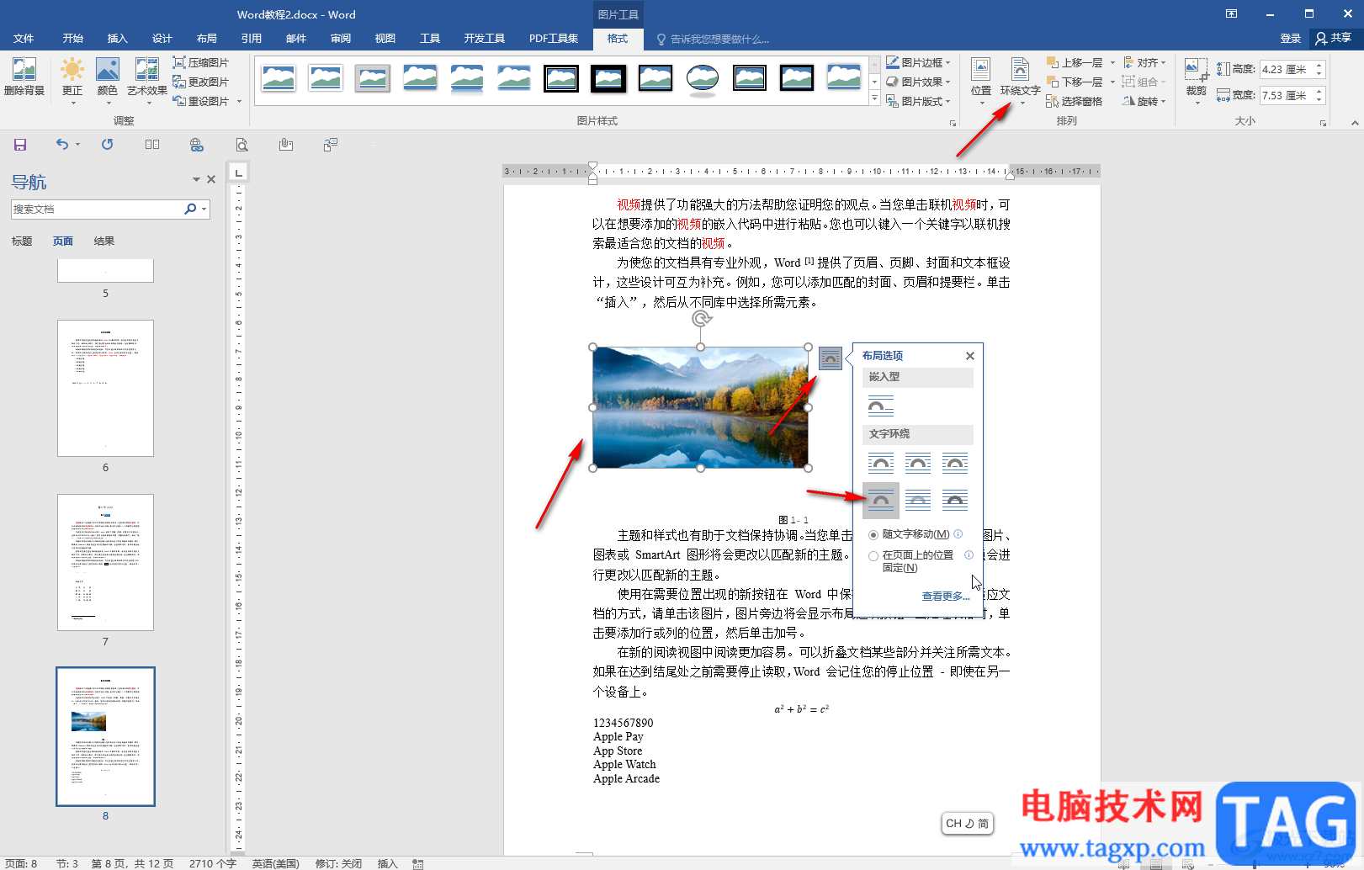Image resolution: width=1364 pixels, height=870 pixels.
Task: Switch to the 审阅 (Review) ribbon tab
Action: click(340, 39)
